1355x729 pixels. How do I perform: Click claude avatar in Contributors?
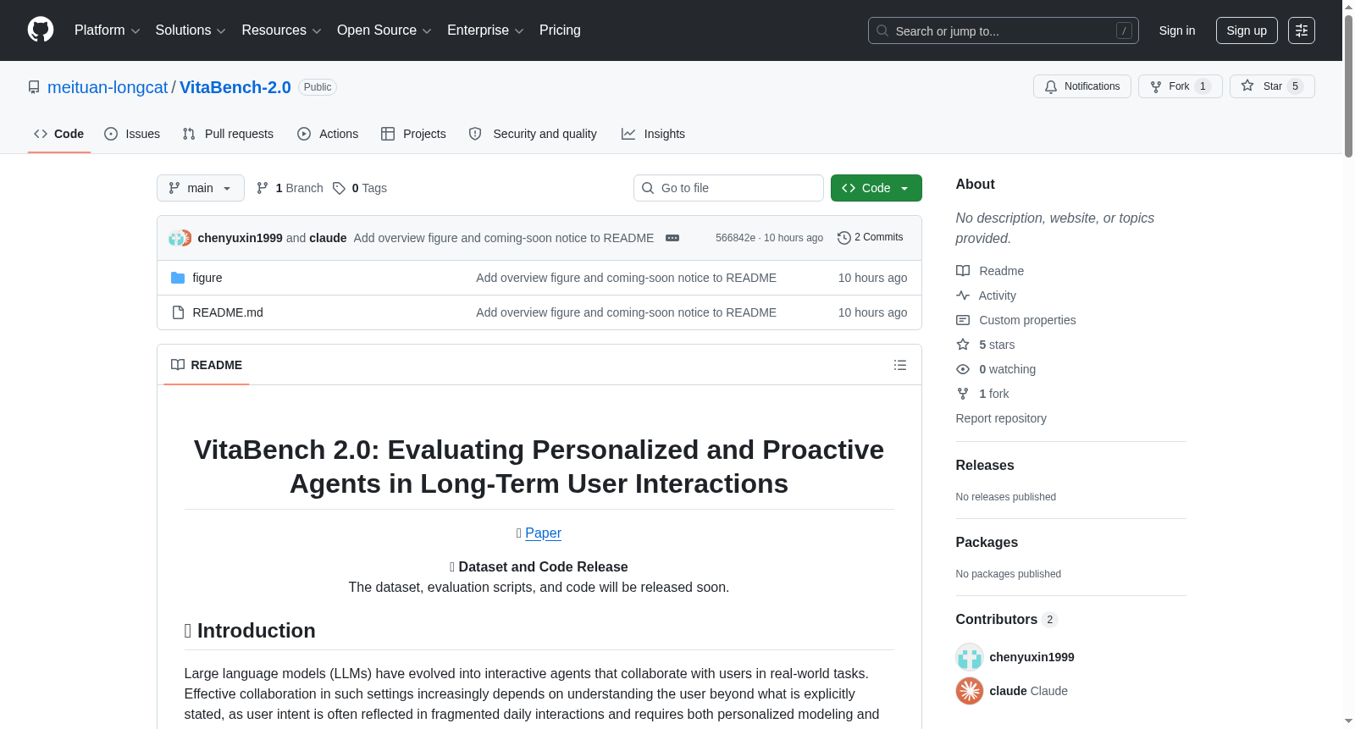coord(970,691)
